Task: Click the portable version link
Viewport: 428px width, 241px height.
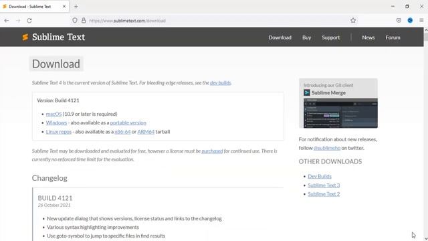Action: tap(128, 123)
